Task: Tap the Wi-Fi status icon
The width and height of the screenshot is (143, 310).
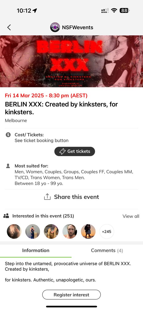Action: tap(114, 11)
